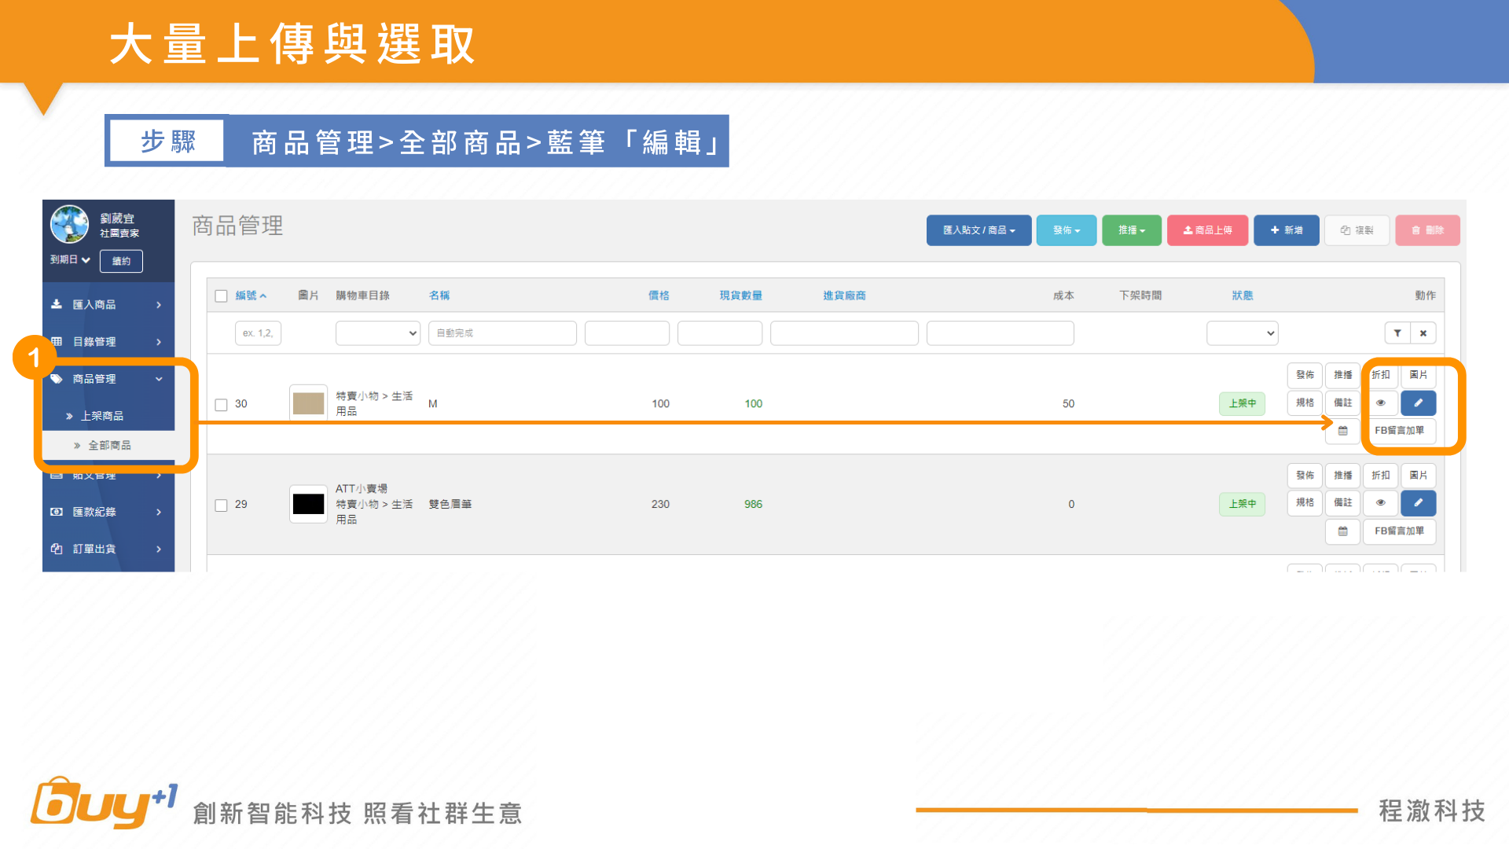Check the checkbox for product 30
1509x849 pixels.
[221, 405]
